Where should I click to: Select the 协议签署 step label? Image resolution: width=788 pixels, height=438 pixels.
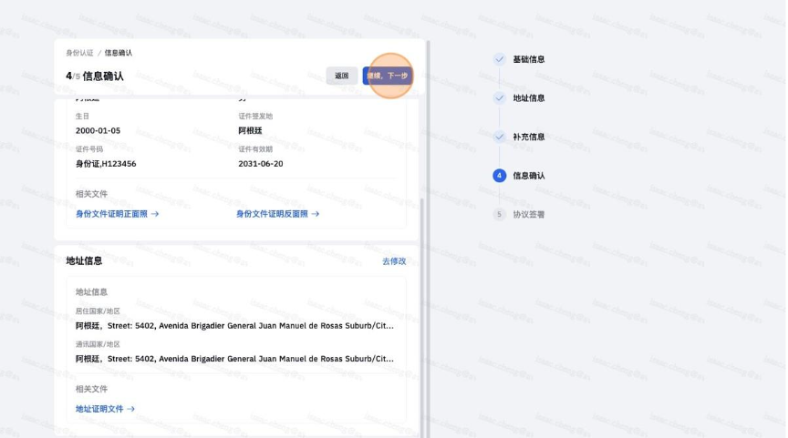click(529, 215)
